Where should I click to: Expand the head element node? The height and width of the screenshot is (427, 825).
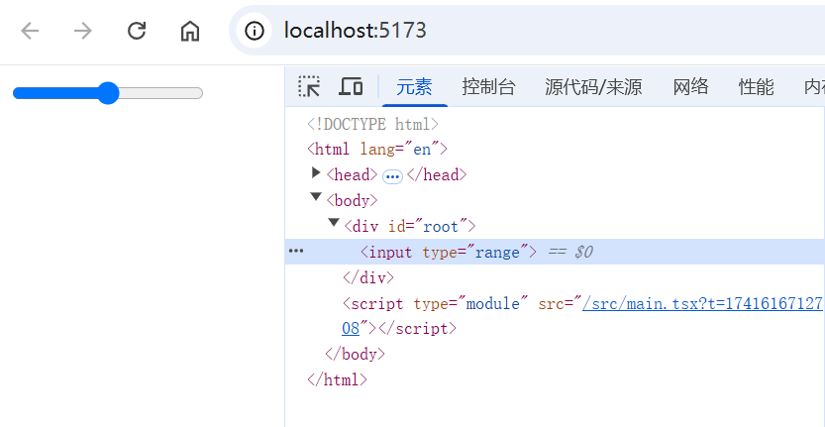click(x=316, y=172)
